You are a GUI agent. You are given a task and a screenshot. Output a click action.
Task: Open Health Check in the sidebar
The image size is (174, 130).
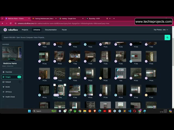pyautogui.click(x=10, y=97)
